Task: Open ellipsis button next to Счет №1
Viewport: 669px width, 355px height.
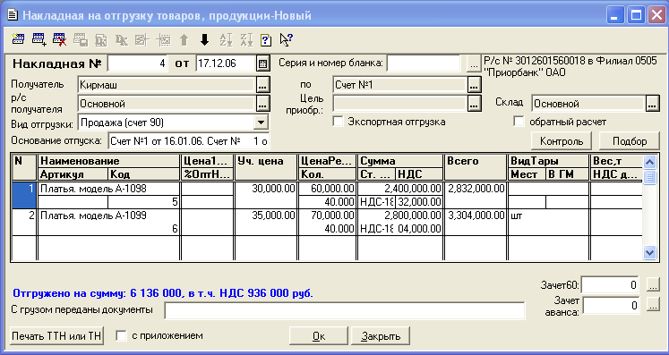Action: (475, 84)
